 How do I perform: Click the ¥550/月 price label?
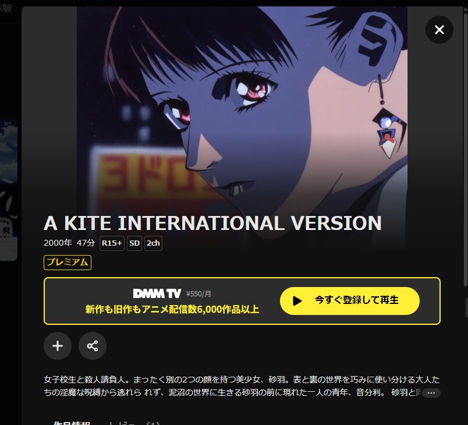click(x=198, y=294)
